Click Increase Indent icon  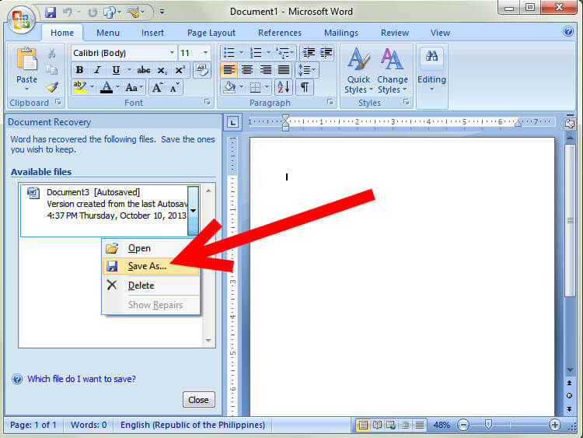[x=326, y=53]
